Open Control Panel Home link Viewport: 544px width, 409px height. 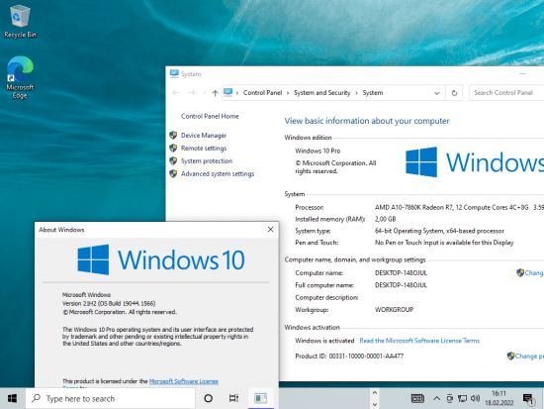(210, 116)
